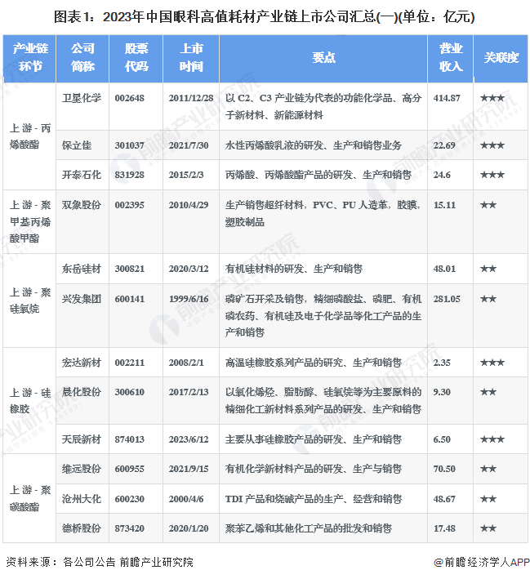Click revenue value 24.6

coord(442,175)
